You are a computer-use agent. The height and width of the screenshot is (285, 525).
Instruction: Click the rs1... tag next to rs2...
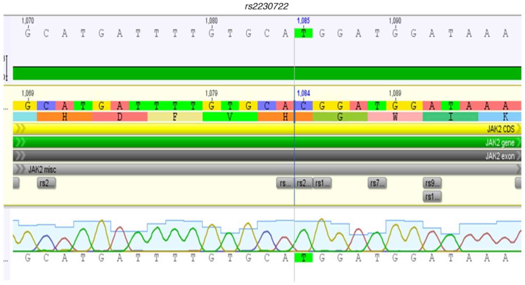pos(322,183)
